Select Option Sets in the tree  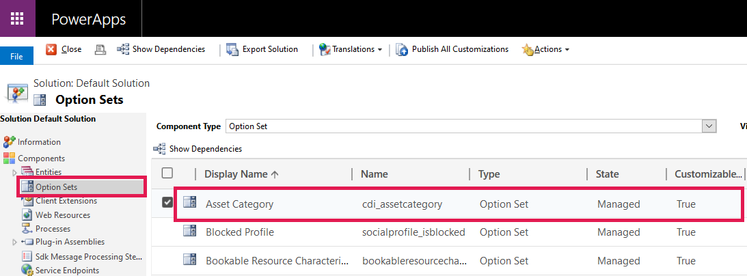point(56,187)
